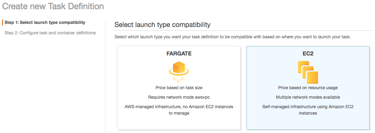Click the orange Step 1 active indicator bar
This screenshot has height=133, width=375.
point(2,22)
